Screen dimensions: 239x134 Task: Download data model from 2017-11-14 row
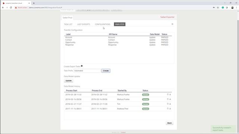click(x=170, y=109)
